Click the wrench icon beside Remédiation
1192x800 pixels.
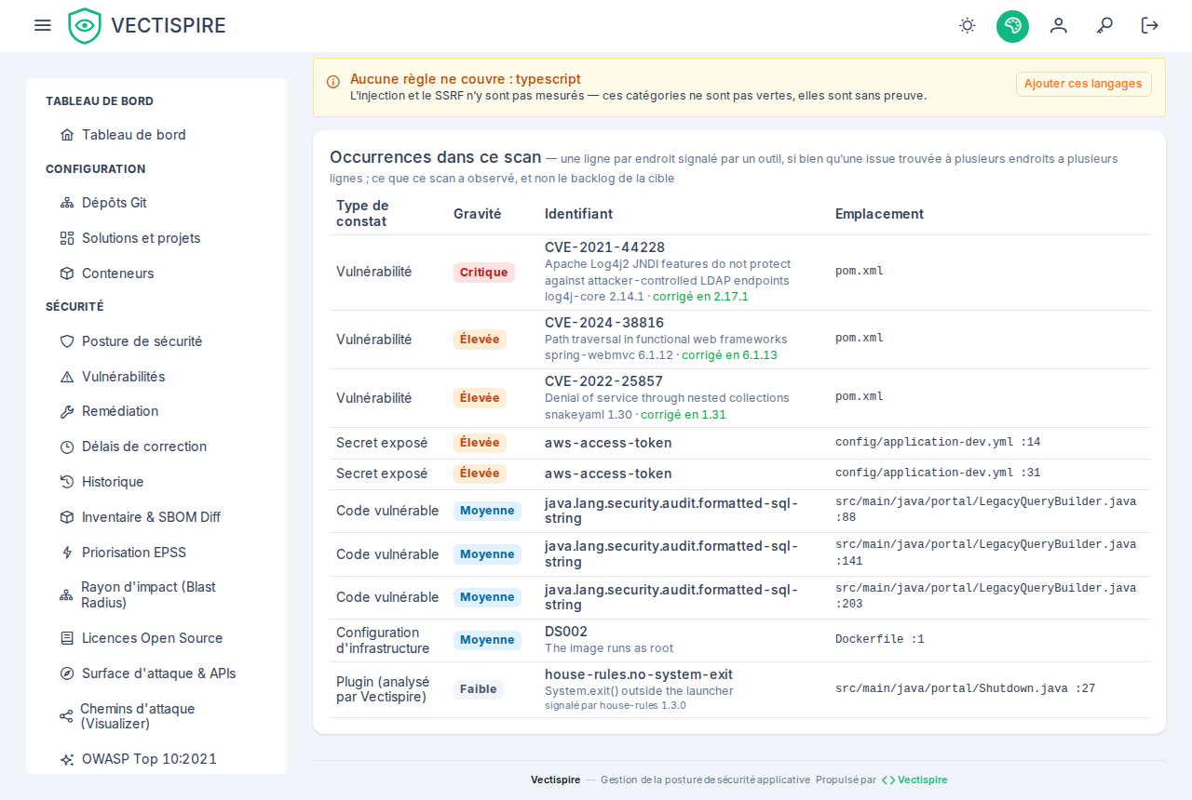pyautogui.click(x=67, y=411)
